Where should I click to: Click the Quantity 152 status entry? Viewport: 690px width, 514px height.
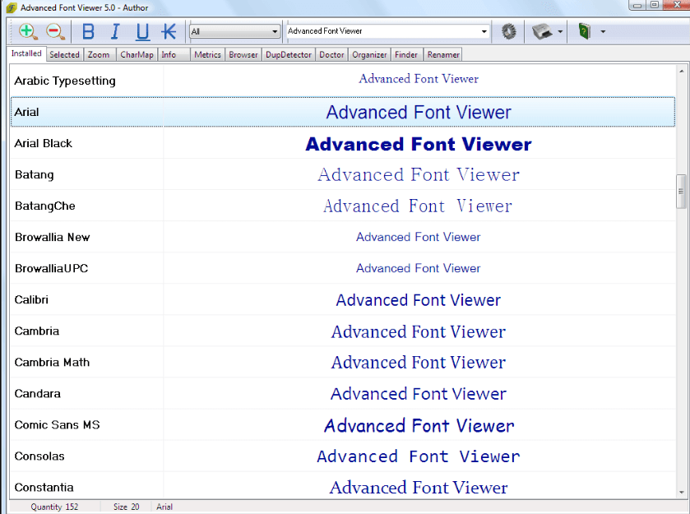click(54, 507)
